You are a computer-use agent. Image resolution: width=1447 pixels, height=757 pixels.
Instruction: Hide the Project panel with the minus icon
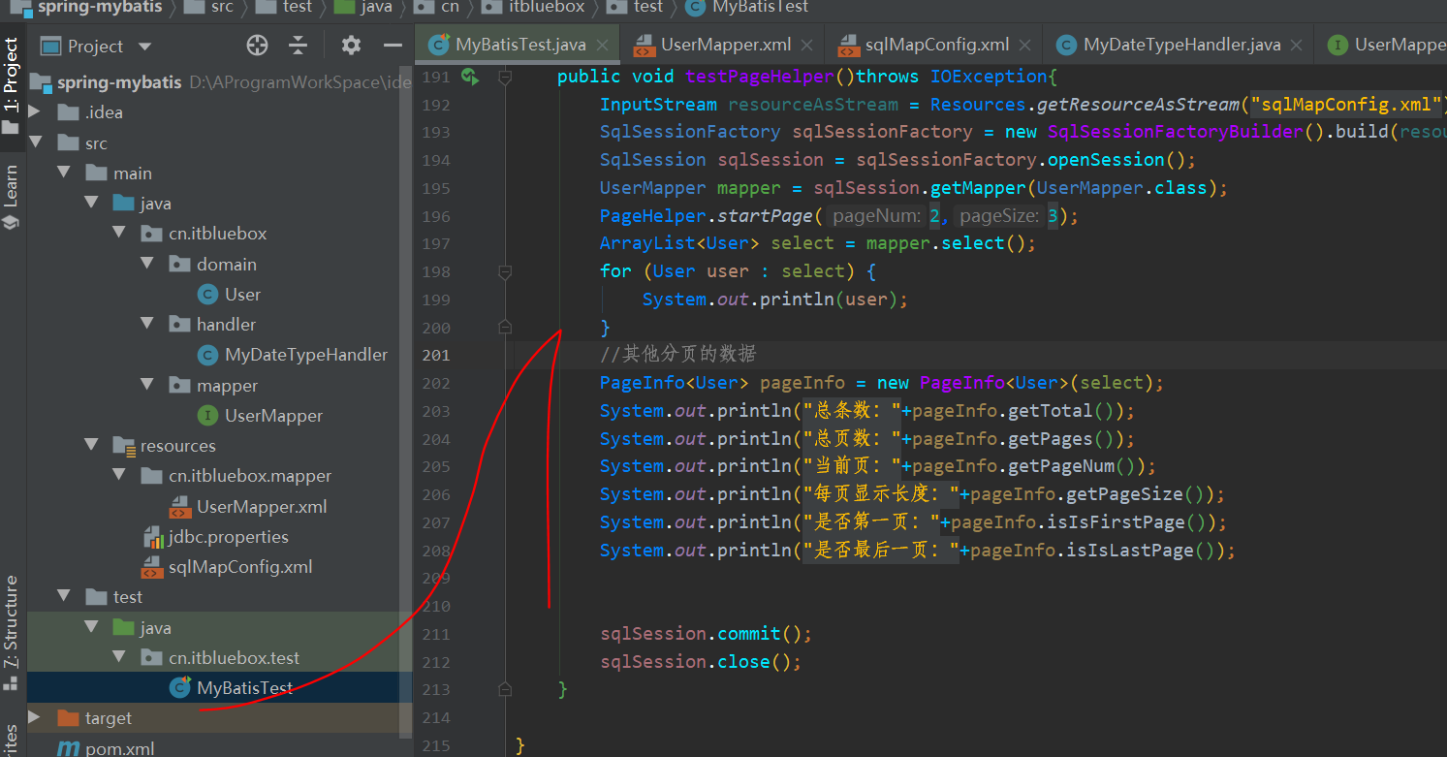[393, 46]
